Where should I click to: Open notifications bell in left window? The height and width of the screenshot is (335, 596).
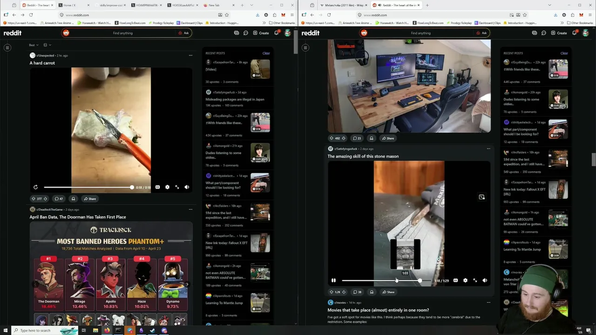(x=277, y=33)
